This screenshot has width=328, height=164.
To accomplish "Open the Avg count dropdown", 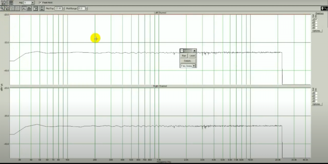I will [x=32, y=3].
